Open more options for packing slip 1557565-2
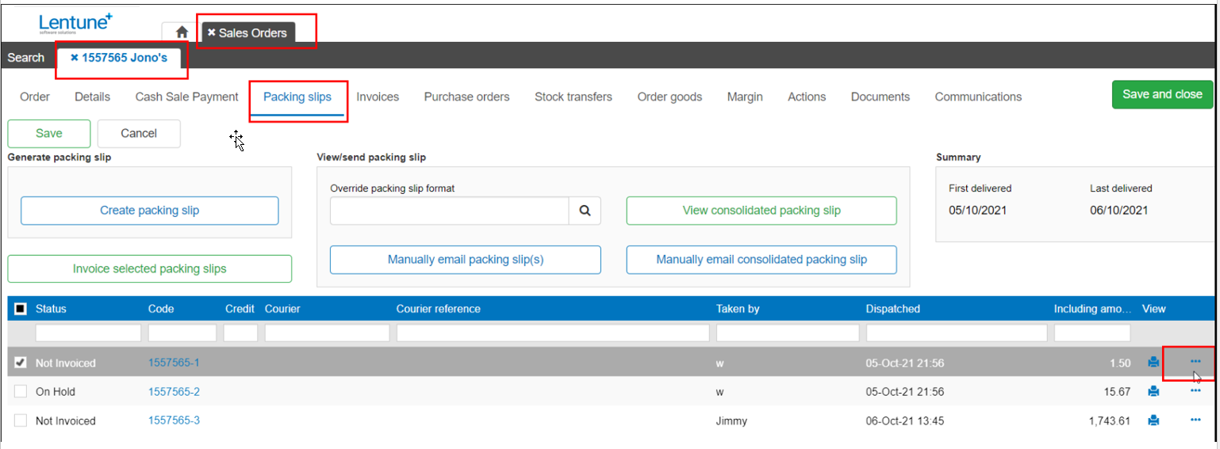The width and height of the screenshot is (1220, 449). [1195, 390]
